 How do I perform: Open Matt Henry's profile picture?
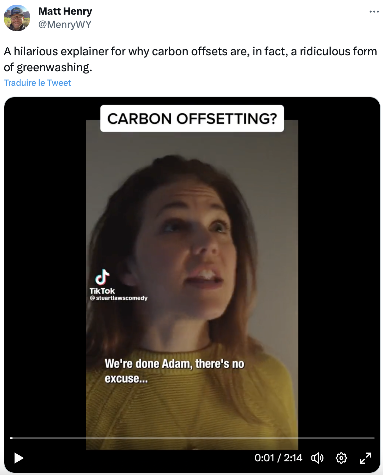[17, 18]
